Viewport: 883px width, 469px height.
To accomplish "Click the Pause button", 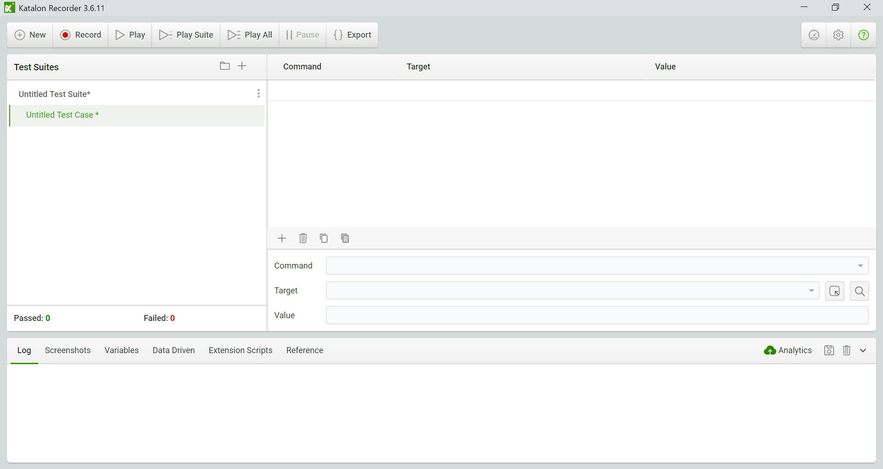I will coord(303,35).
